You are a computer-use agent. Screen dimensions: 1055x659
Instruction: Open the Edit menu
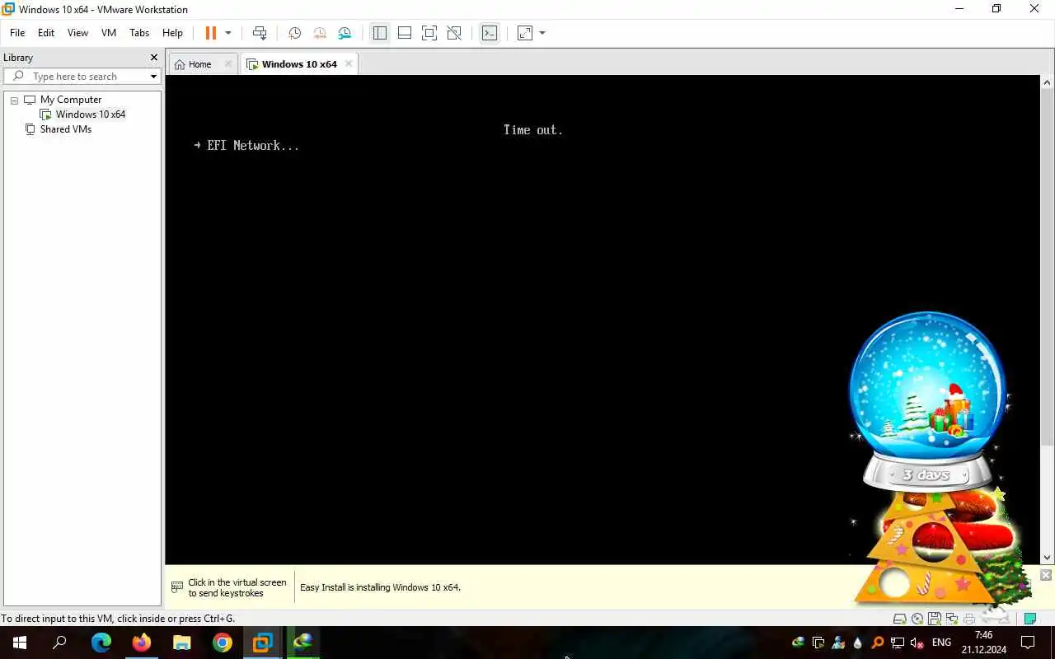coord(46,33)
